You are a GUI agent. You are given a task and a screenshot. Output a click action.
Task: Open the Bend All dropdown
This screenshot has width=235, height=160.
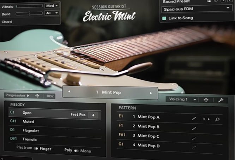coord(52,13)
